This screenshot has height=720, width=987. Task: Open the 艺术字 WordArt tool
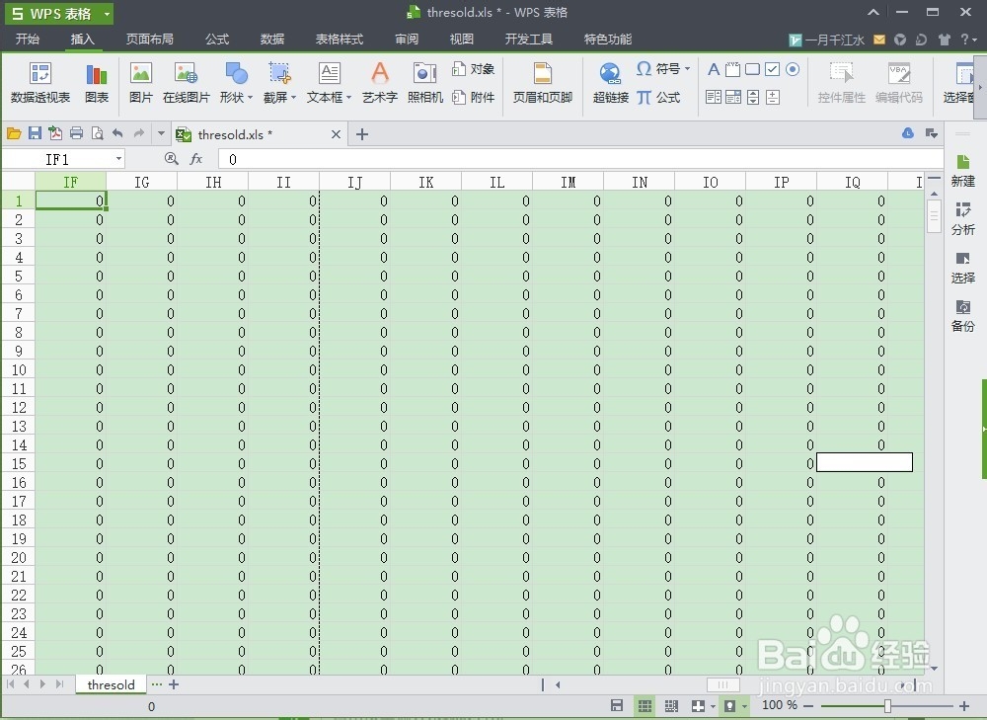tap(380, 83)
